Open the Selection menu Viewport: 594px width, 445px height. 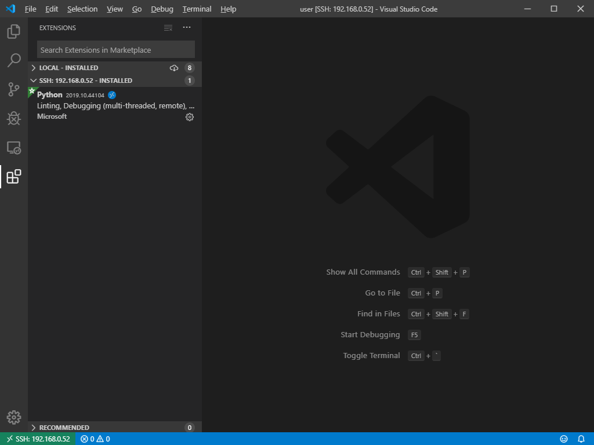pos(82,9)
